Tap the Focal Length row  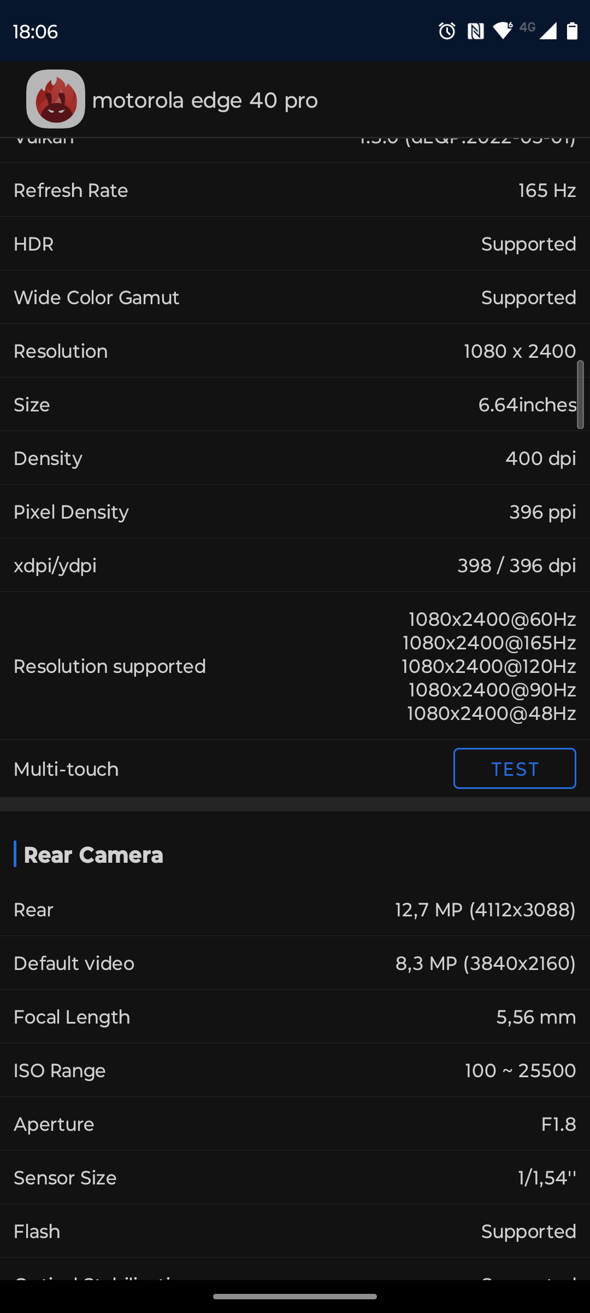click(295, 1017)
